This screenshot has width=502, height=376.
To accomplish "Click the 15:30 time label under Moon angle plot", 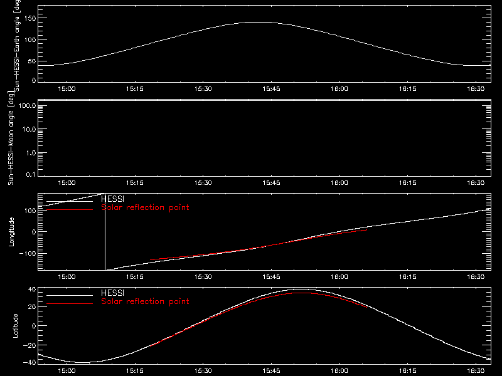I will click(x=203, y=183).
